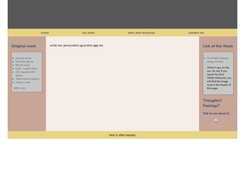Viewport: 245px width, 184px height.
Task: Click the What it says on the can description
Action: [219, 78]
